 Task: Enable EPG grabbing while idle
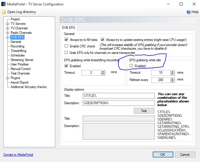[x=131, y=66]
